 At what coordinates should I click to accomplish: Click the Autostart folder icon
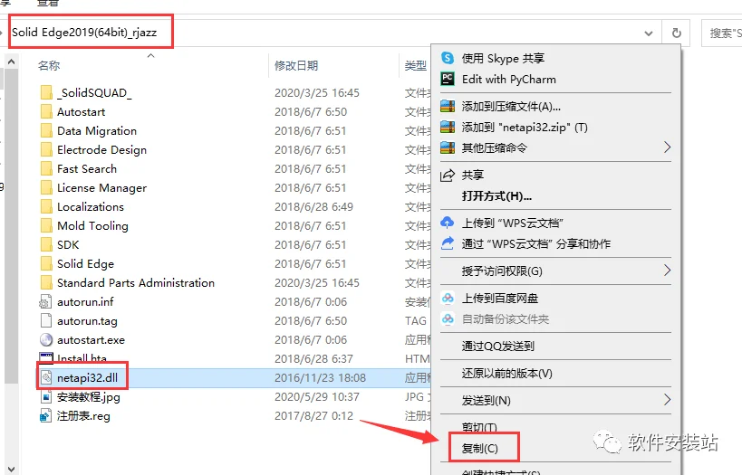(x=46, y=111)
